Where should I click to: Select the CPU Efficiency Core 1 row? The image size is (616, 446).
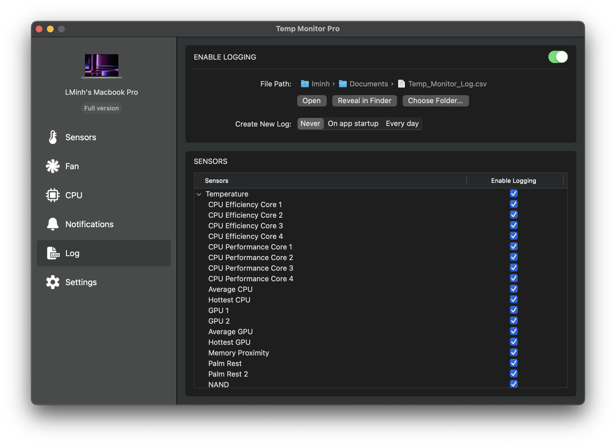381,205
